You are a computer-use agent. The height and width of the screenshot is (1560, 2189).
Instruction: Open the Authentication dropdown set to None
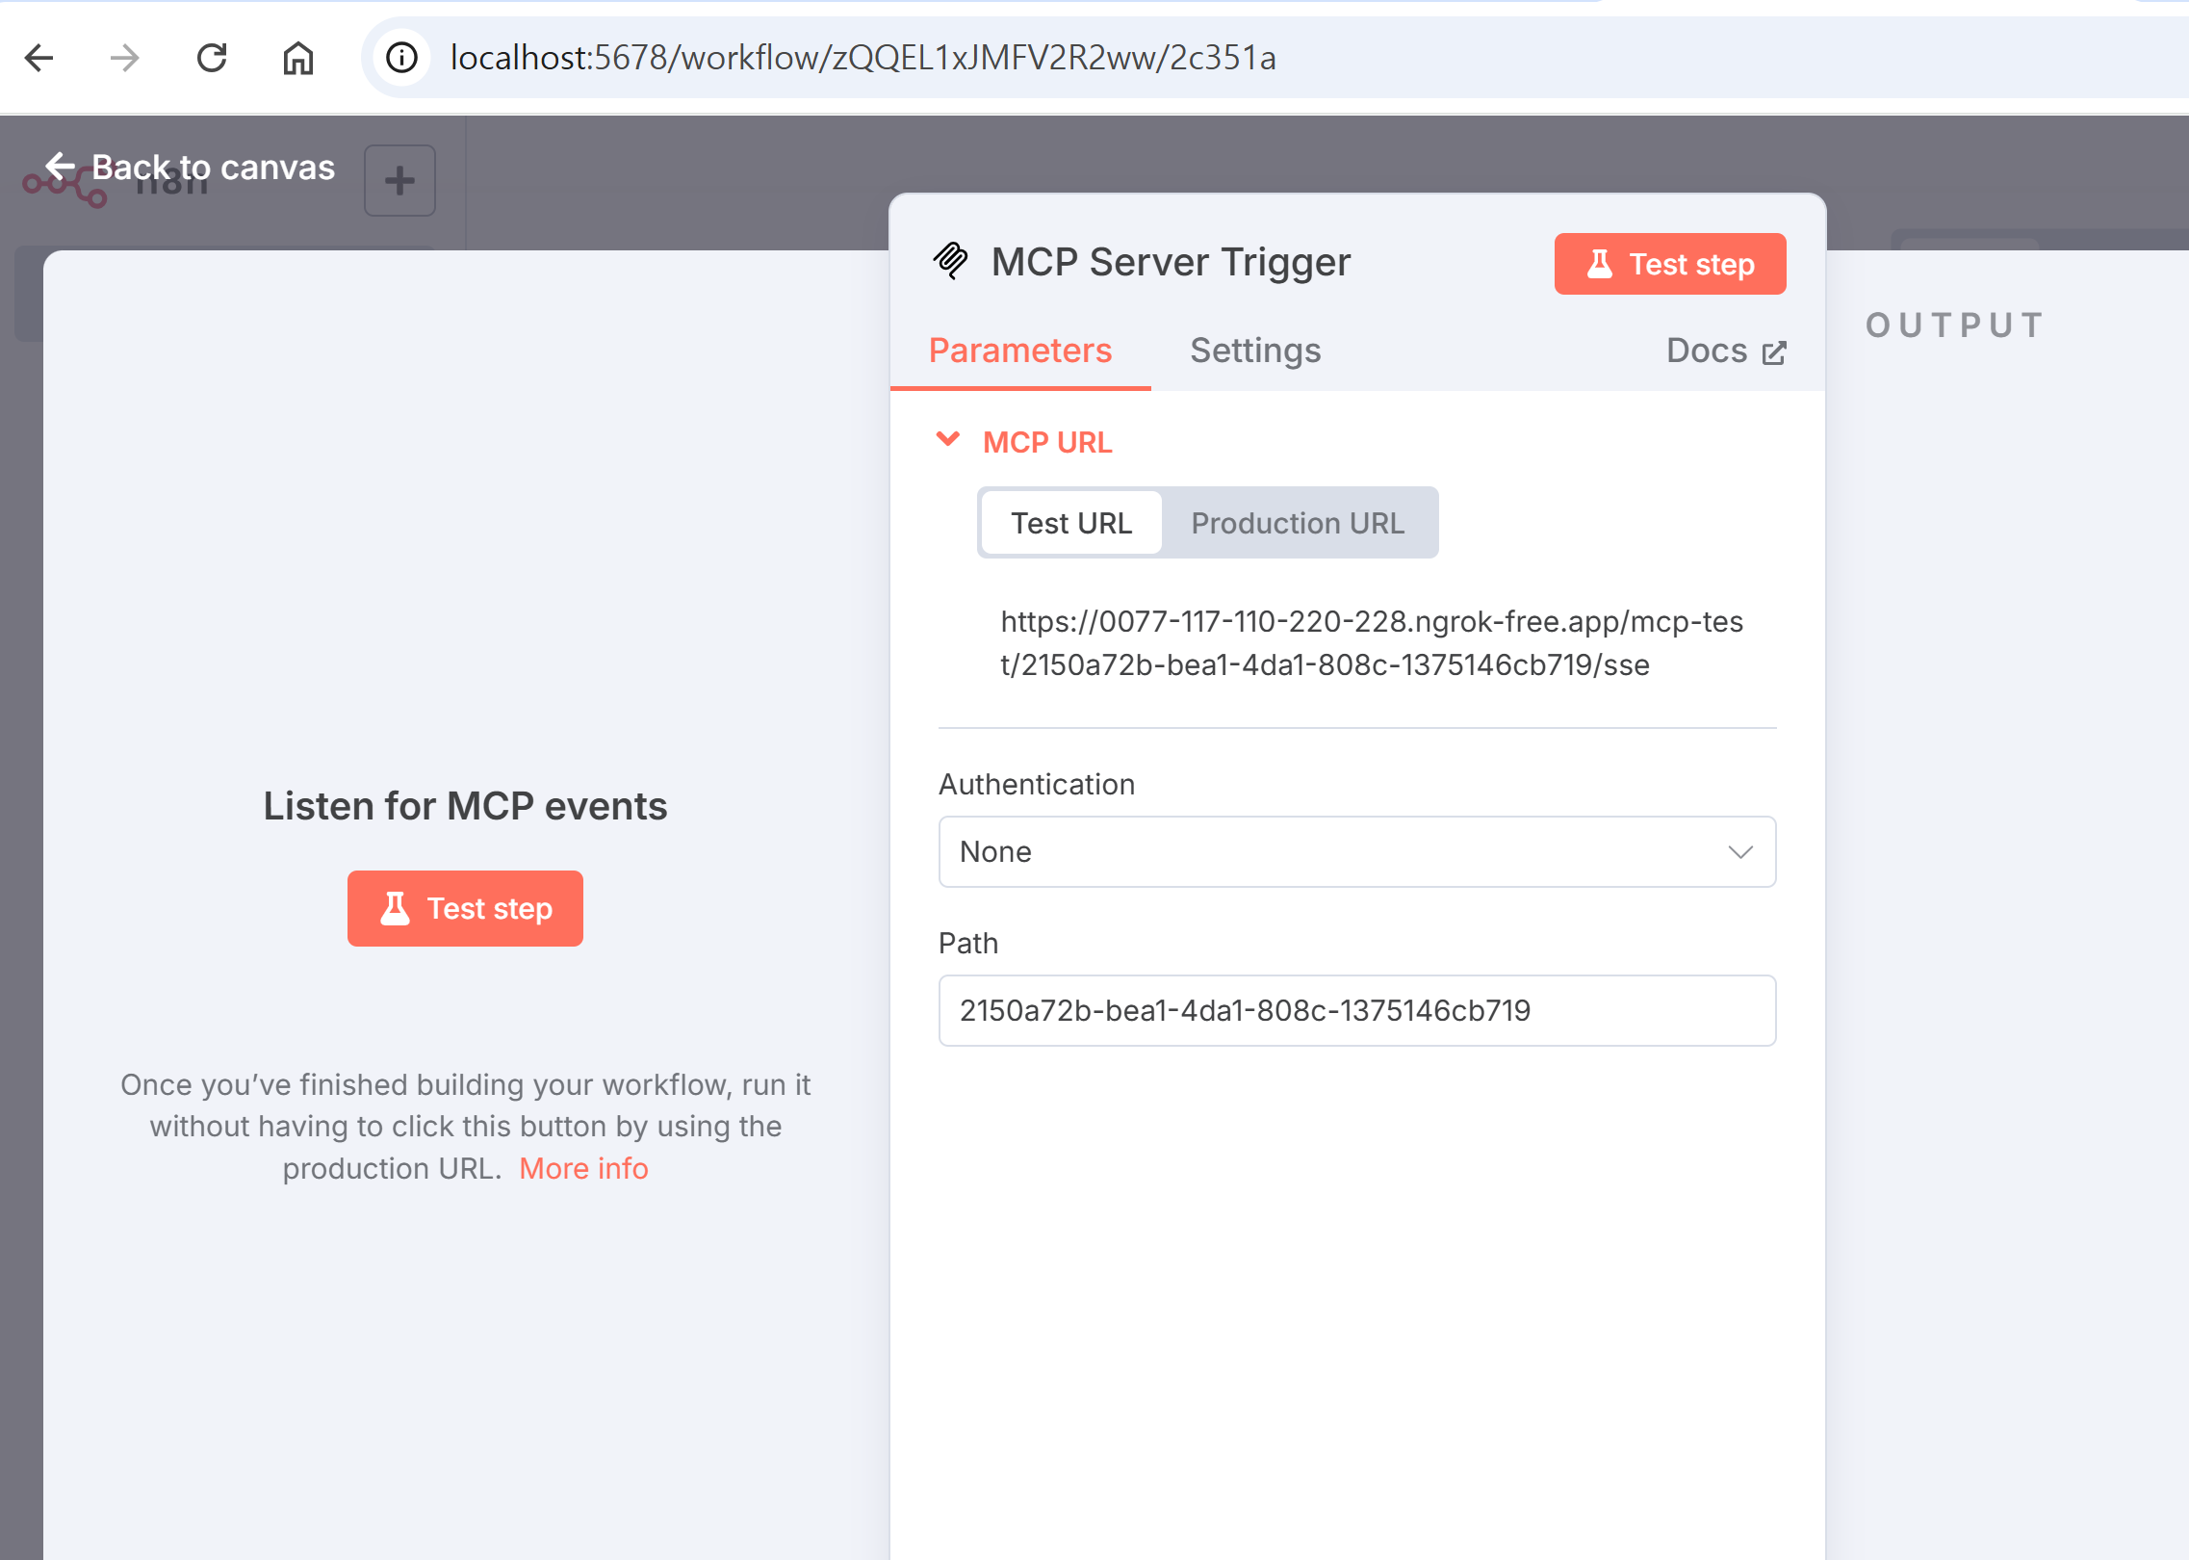click(1357, 852)
